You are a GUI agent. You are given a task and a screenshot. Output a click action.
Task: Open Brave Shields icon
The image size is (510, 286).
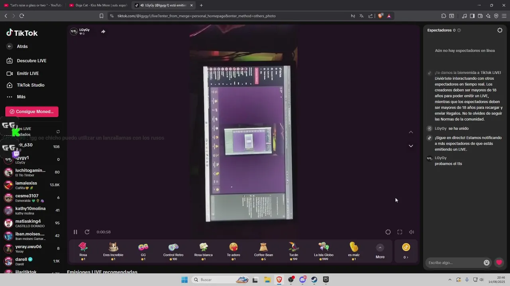tap(381, 16)
